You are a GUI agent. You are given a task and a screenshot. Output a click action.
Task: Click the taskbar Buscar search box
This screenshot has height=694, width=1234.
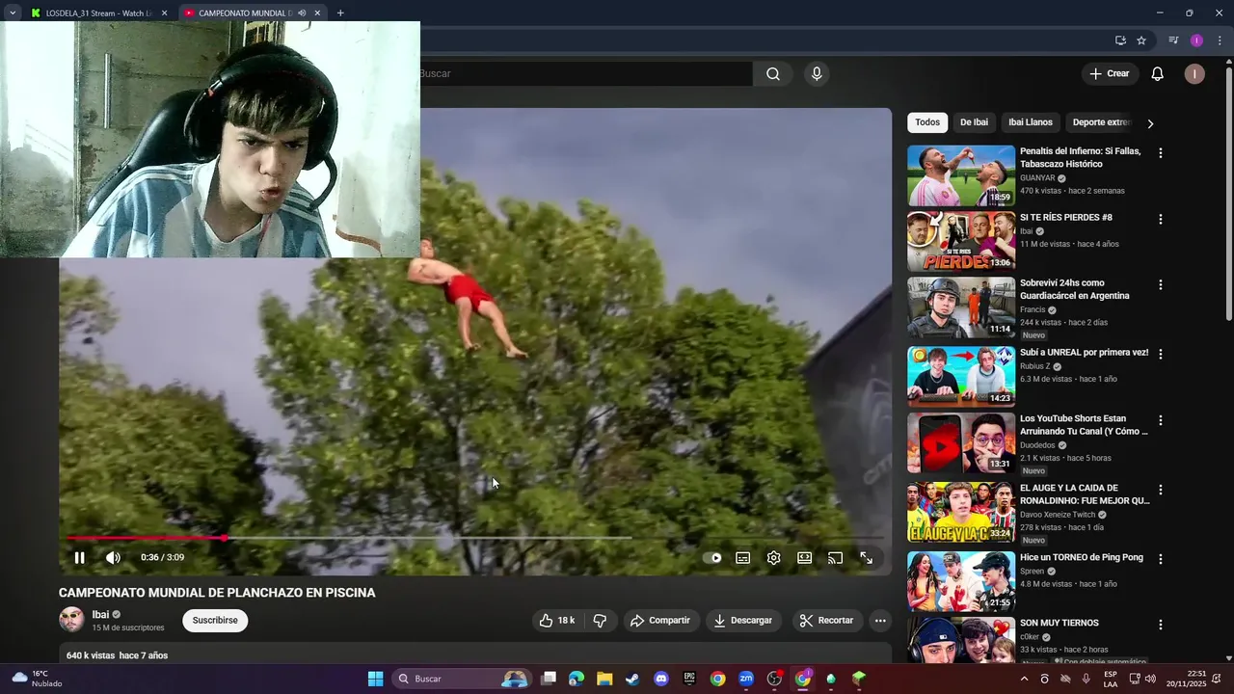[464, 679]
